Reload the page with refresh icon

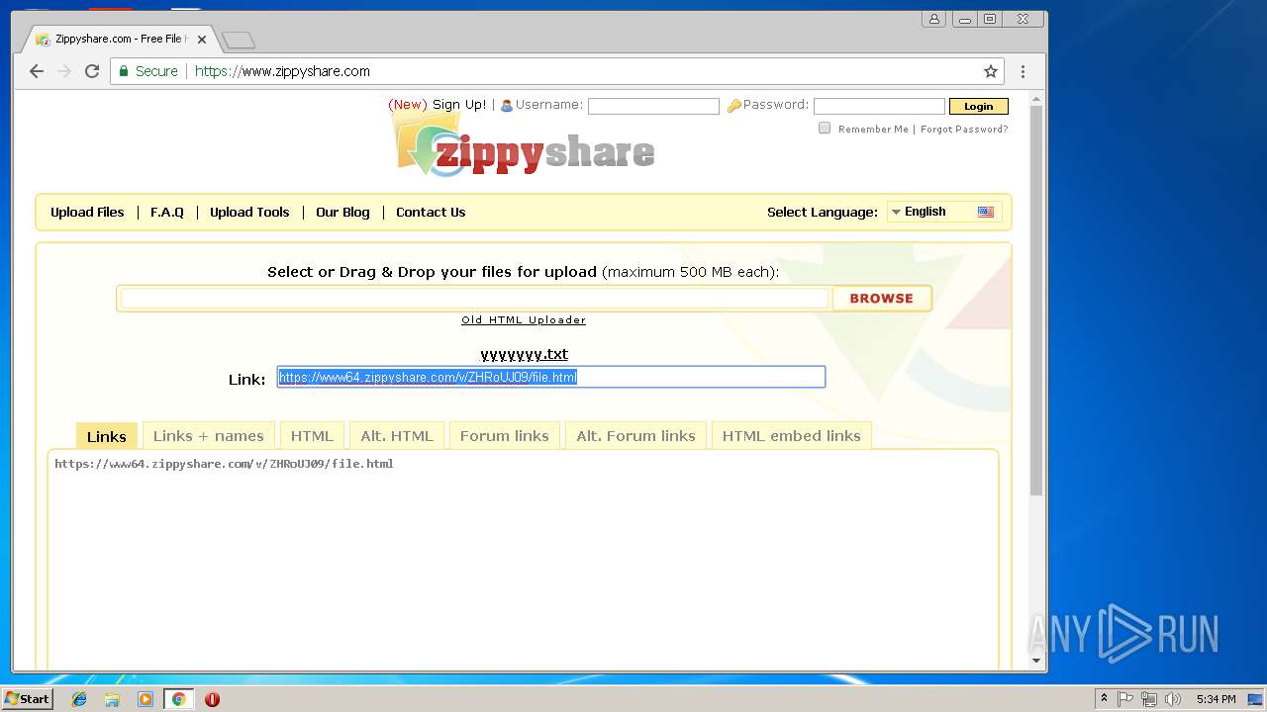[92, 71]
